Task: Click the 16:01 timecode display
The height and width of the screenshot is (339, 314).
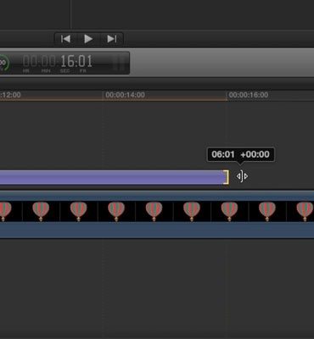Action: (76, 62)
